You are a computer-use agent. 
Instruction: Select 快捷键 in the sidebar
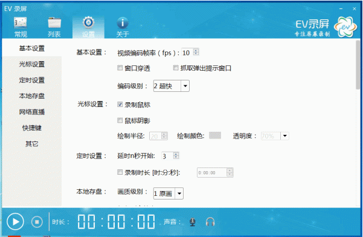point(32,128)
